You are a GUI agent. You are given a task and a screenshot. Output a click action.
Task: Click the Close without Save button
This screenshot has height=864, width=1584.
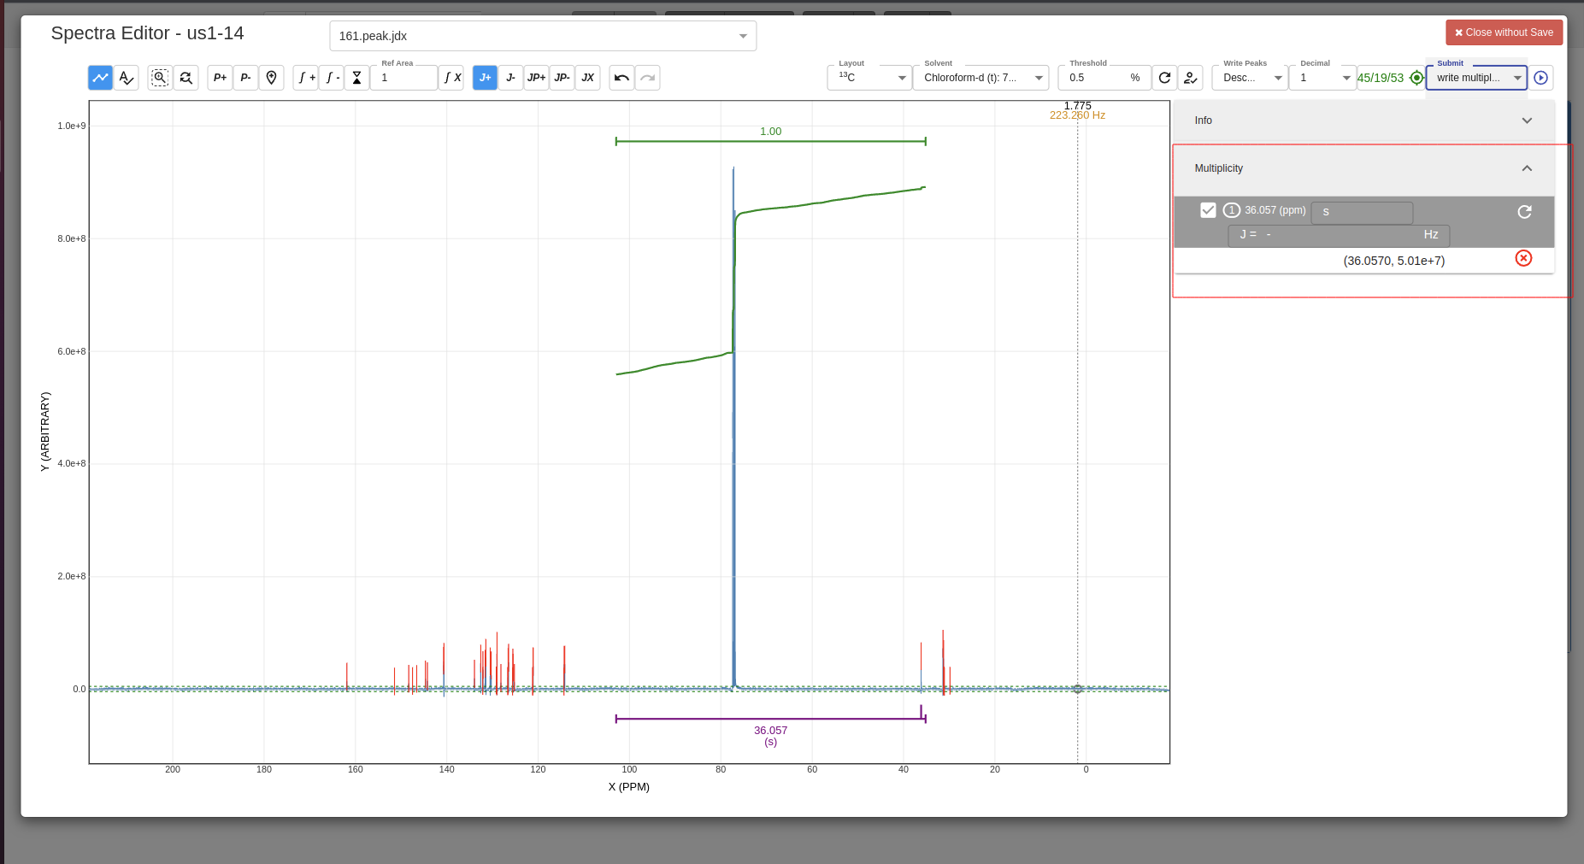(x=1505, y=32)
